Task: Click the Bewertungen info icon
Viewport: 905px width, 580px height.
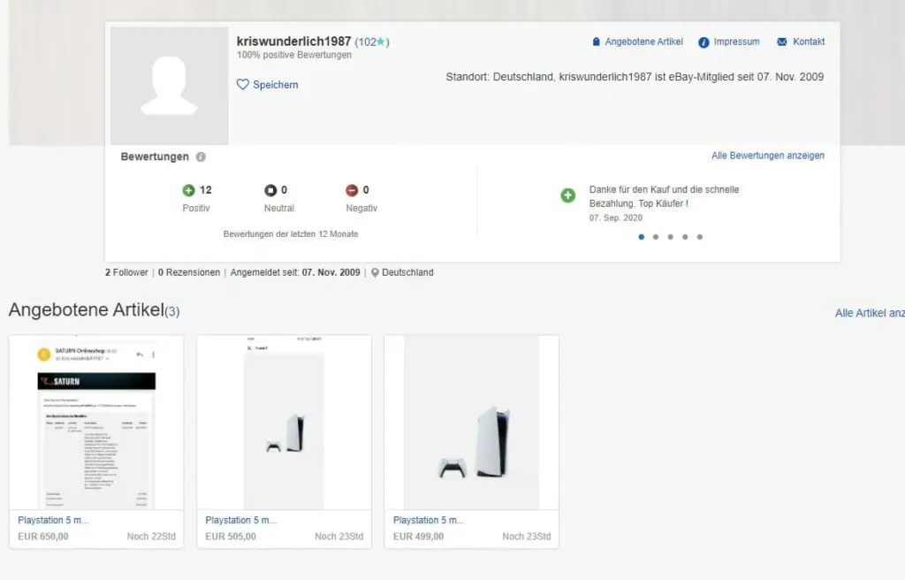Action: coord(201,156)
